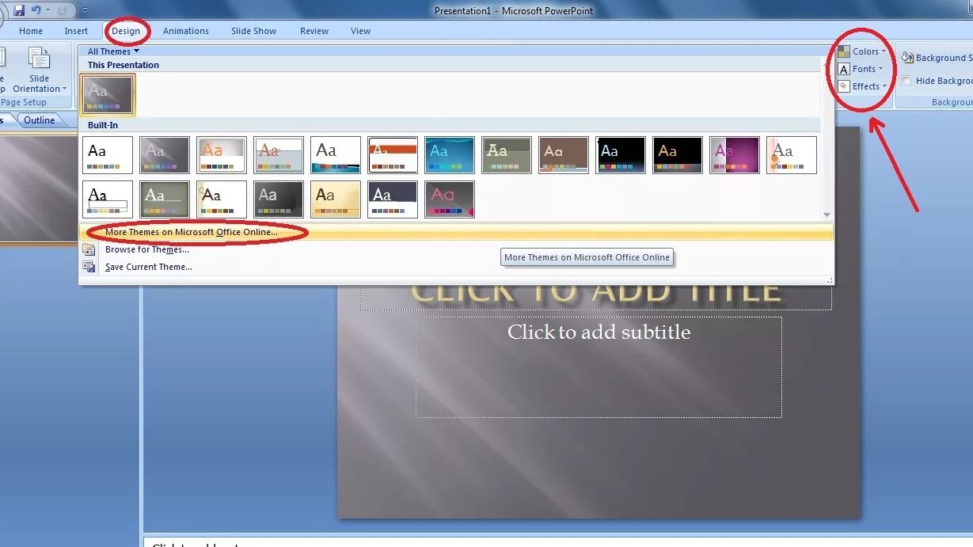This screenshot has height=547, width=973.
Task: Click the greyed-out Redo icon
Action: (x=62, y=10)
